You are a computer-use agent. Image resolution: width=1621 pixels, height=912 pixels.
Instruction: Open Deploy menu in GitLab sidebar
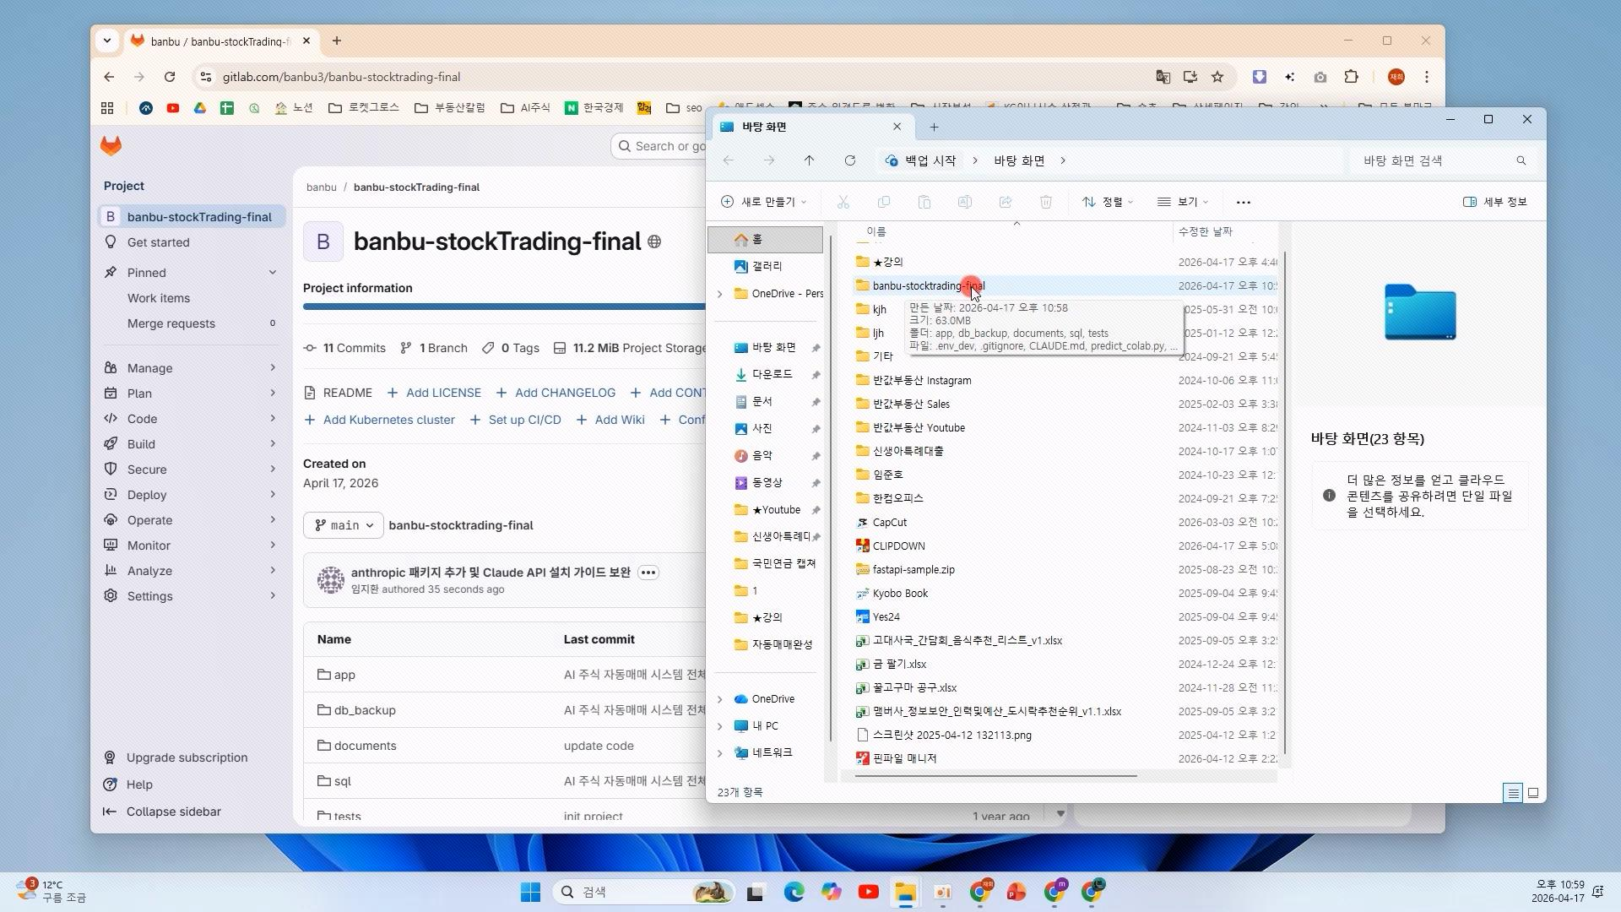pos(191,495)
